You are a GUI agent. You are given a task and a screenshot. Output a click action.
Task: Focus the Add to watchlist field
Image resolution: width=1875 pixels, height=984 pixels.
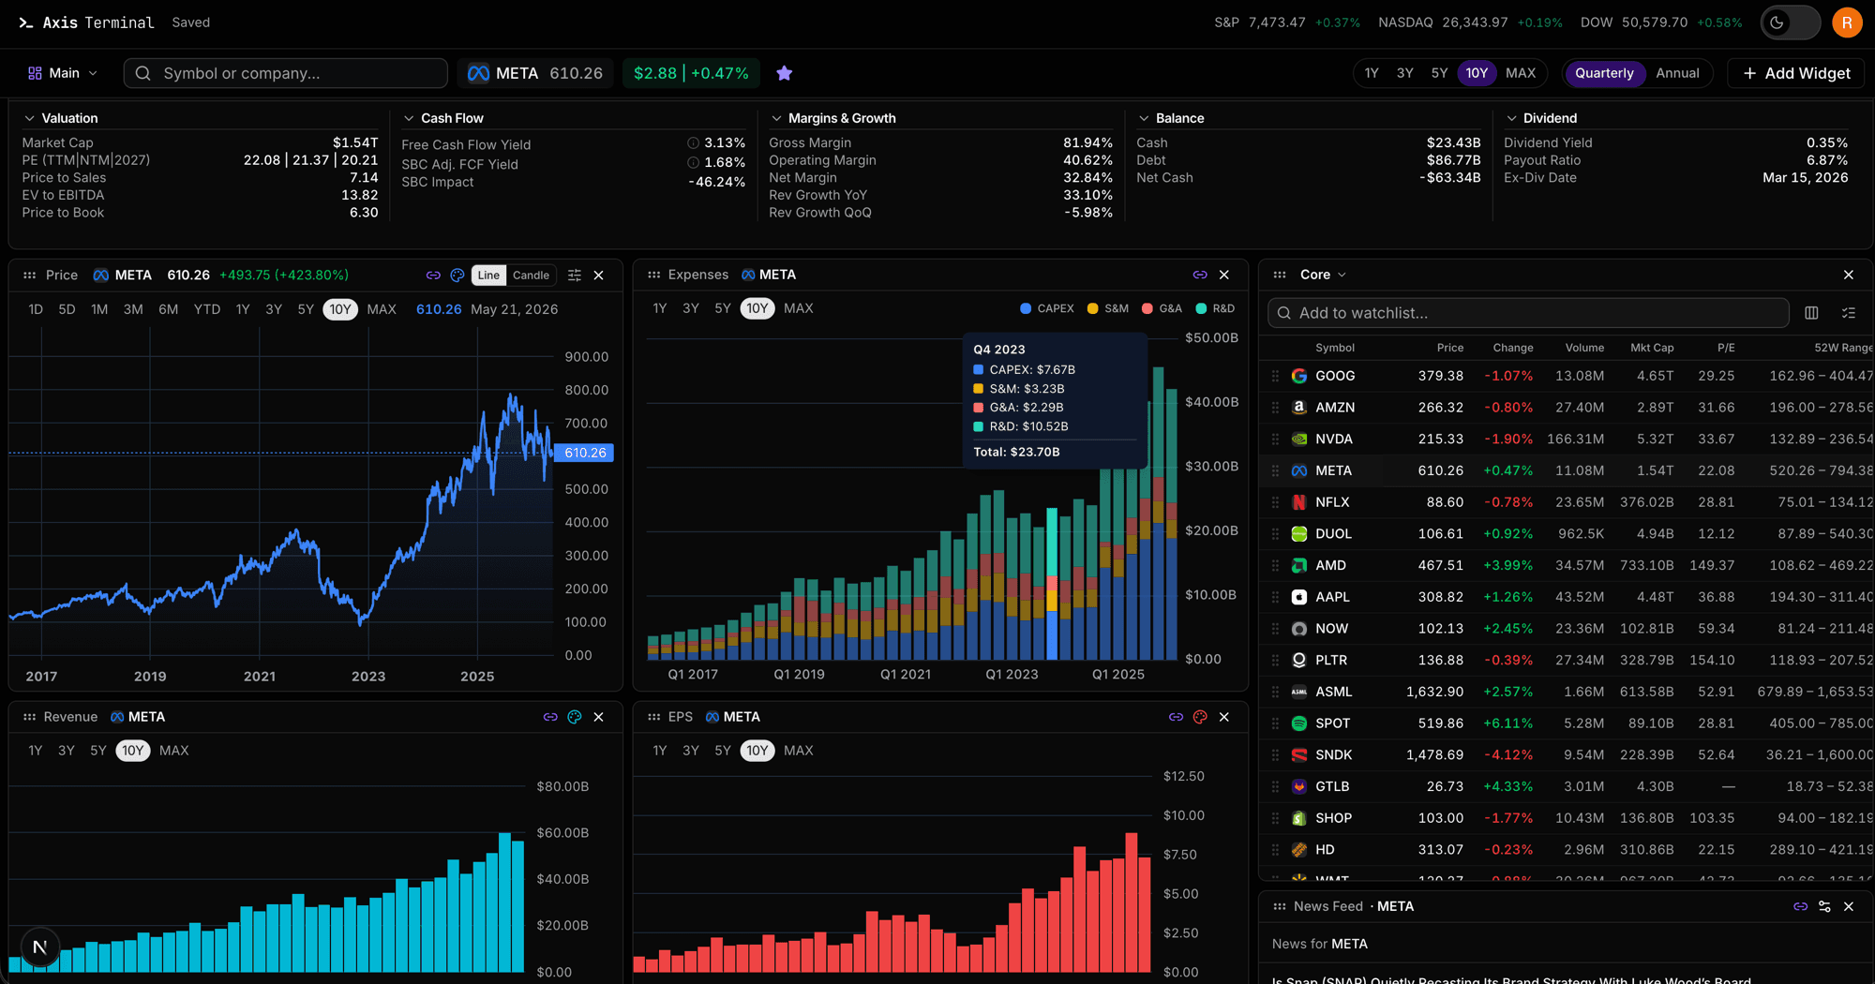(x=1528, y=313)
